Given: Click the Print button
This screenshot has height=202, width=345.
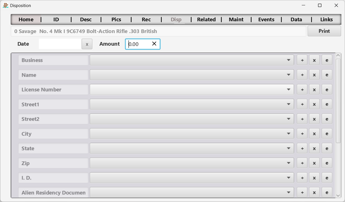Looking at the screenshot, I should point(324,31).
